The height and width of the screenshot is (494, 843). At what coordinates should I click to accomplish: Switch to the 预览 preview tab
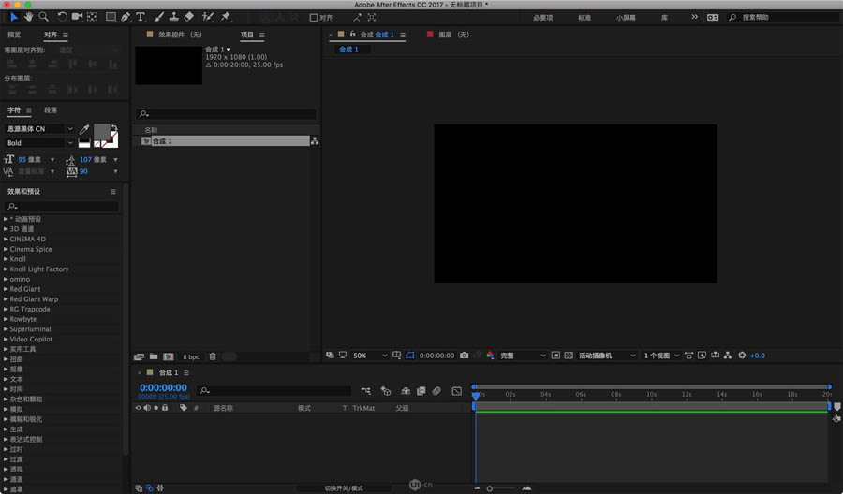point(14,35)
